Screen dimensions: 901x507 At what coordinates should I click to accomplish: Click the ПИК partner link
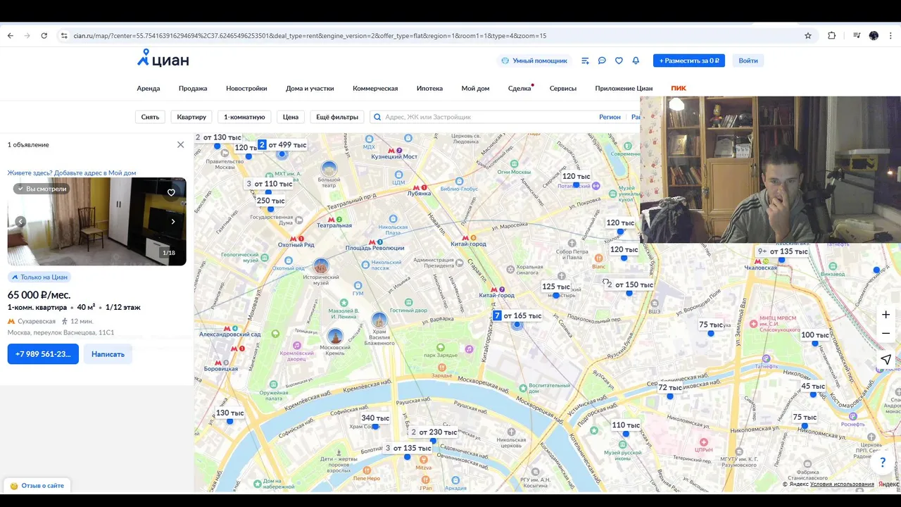pyautogui.click(x=679, y=88)
